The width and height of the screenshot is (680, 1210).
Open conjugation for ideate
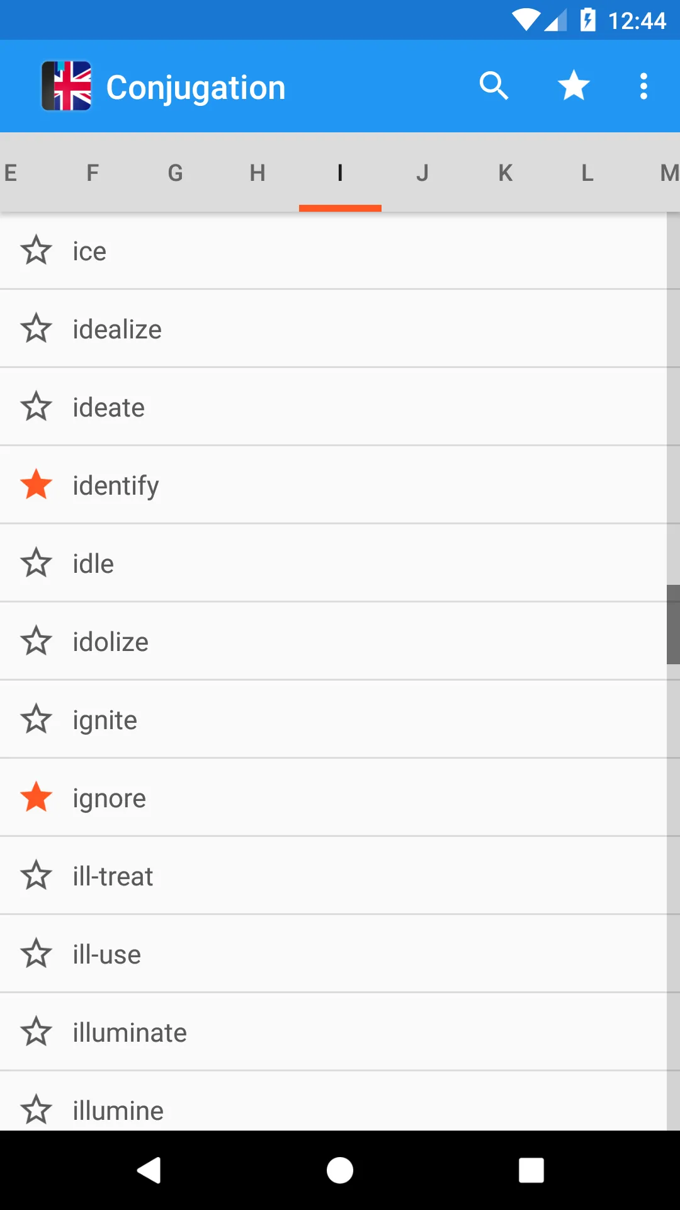[x=109, y=407]
